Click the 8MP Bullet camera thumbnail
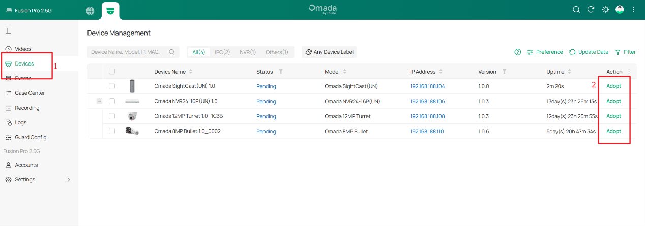 pyautogui.click(x=132, y=131)
